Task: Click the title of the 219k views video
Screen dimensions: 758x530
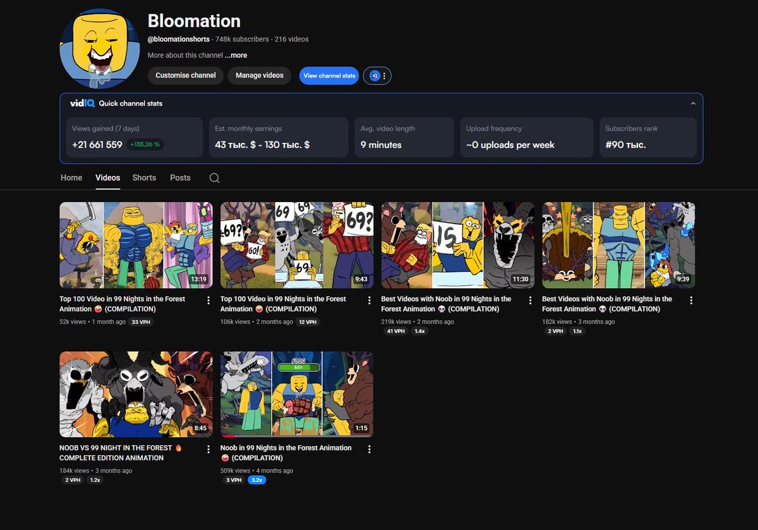Action: [x=446, y=304]
